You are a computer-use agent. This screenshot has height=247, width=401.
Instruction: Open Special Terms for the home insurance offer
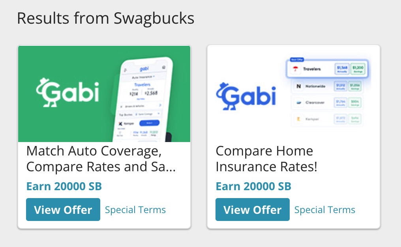click(x=325, y=210)
